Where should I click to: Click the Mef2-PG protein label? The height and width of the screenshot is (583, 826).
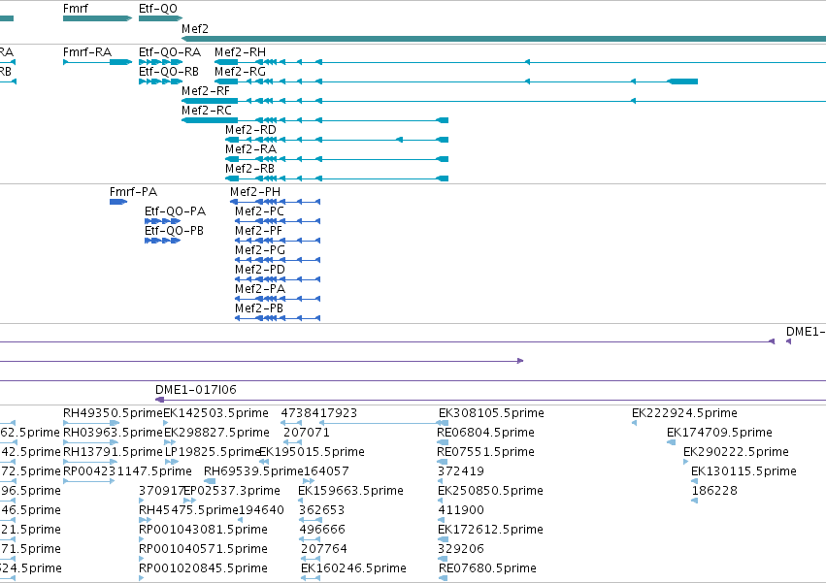point(260,250)
